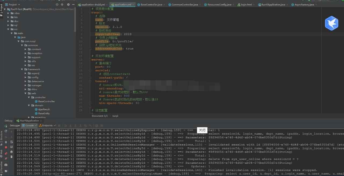Toggle soft-wrap icon in console

[x=11, y=142]
